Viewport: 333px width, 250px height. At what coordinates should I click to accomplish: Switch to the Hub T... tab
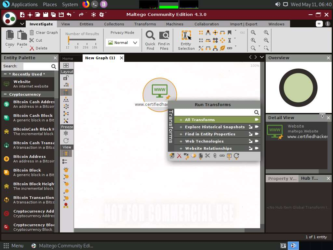(x=310, y=178)
